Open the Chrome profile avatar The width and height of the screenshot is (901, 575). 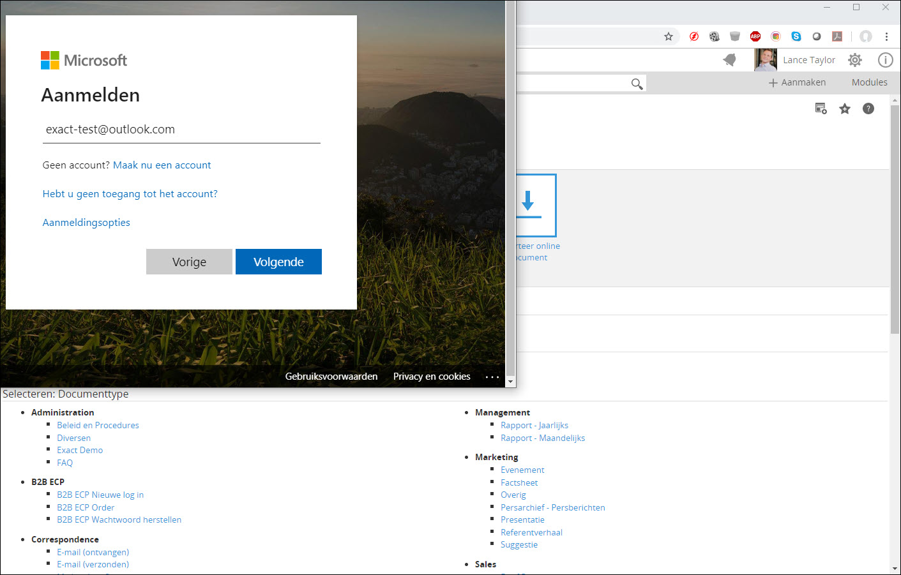866,36
